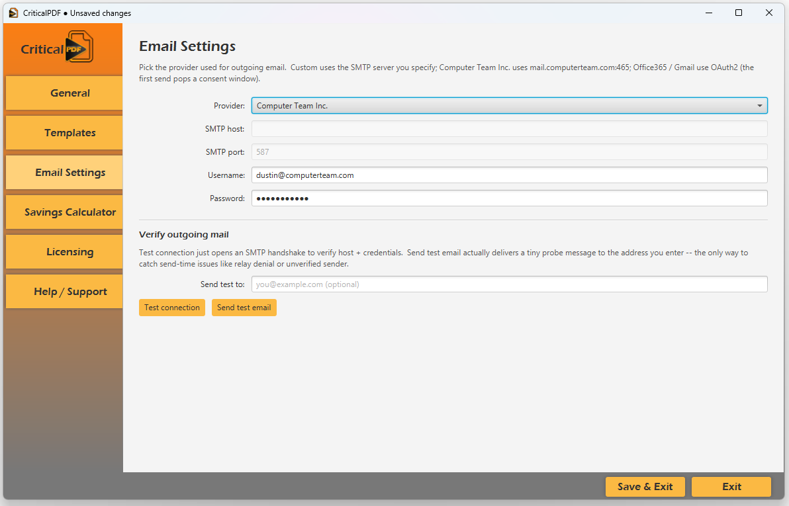Open the Savings Calculator tab
The width and height of the screenshot is (789, 506).
click(x=64, y=212)
